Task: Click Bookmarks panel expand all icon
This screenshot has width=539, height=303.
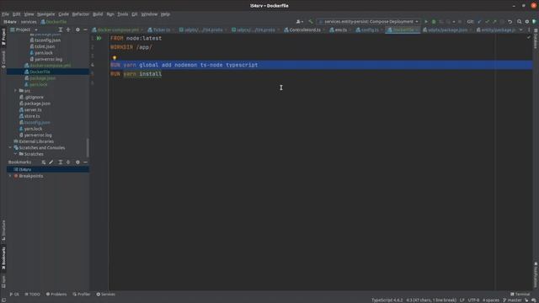Action: pos(61,162)
